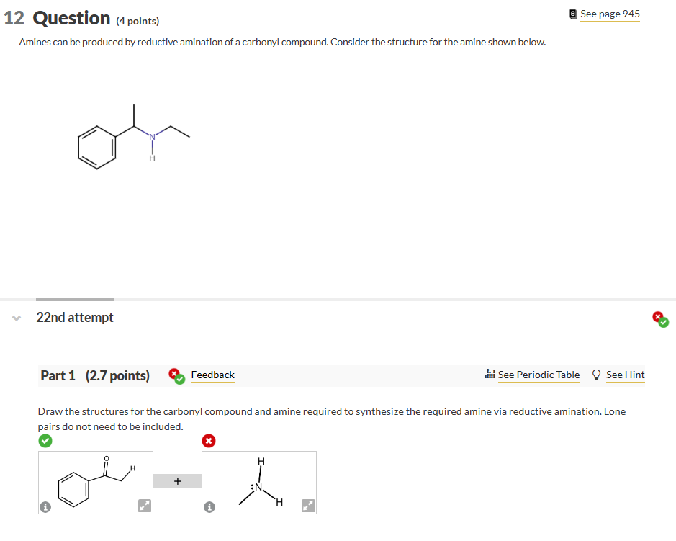Click the plus sign between the two structures

point(177,480)
